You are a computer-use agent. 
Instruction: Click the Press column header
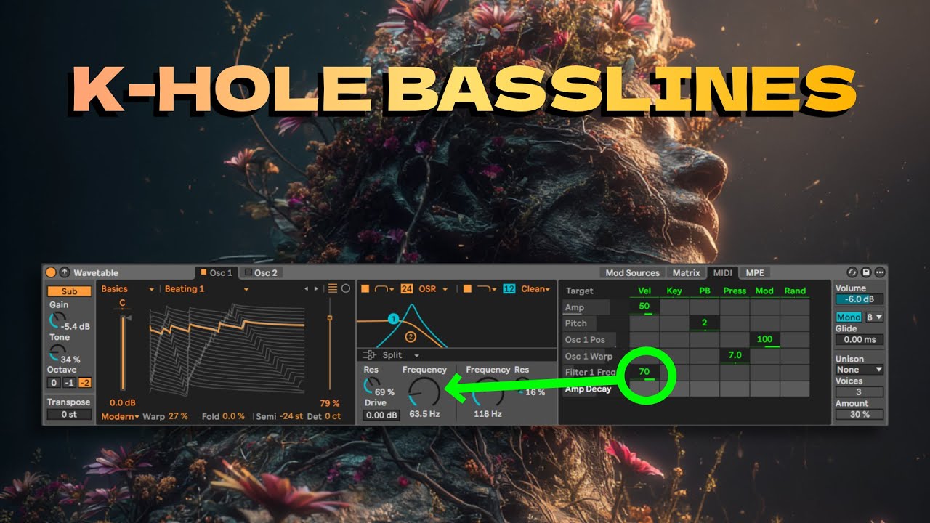(735, 291)
